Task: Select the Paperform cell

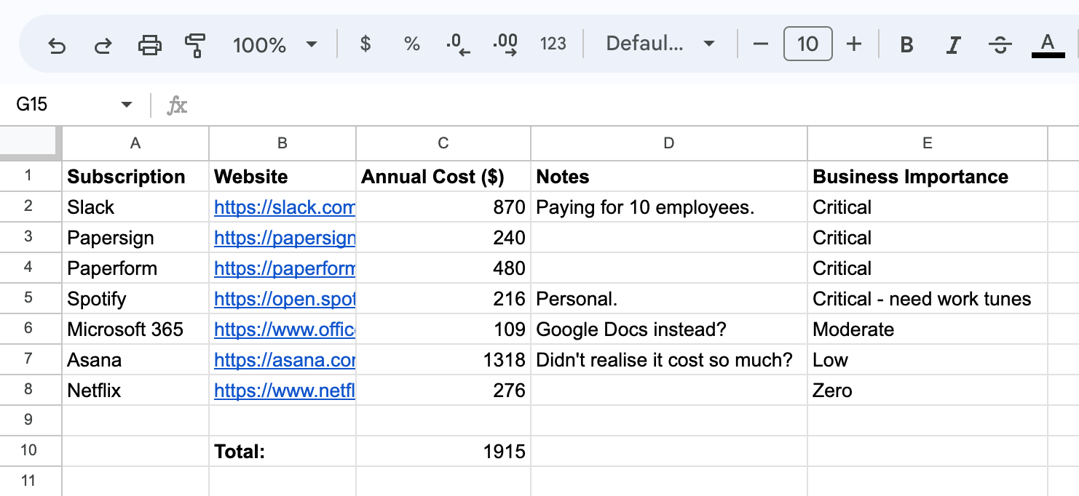Action: 135,268
